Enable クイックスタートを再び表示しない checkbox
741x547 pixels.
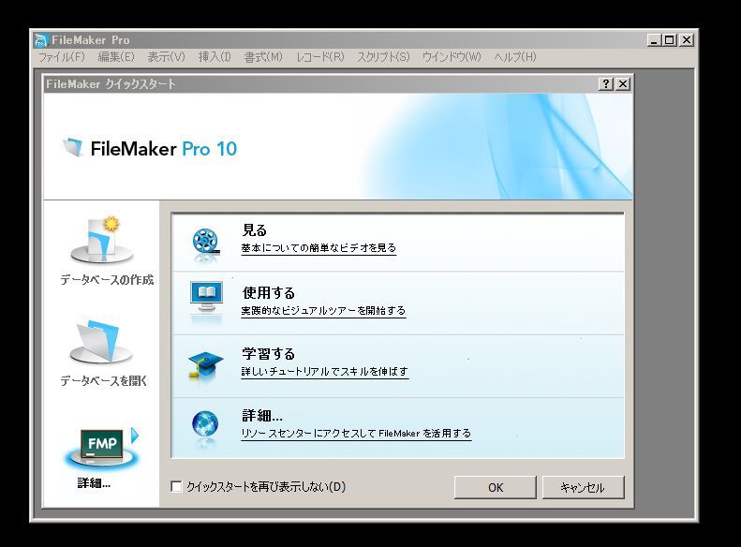[x=176, y=486]
